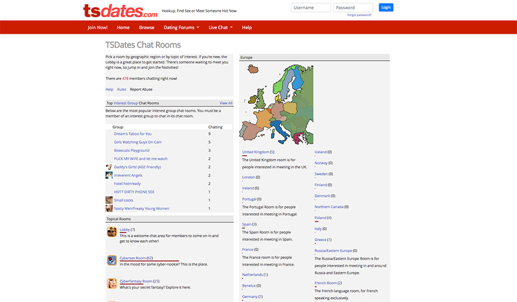The height and width of the screenshot is (302, 517).
Task: Click the Cybersex Room icon
Action: point(112,261)
